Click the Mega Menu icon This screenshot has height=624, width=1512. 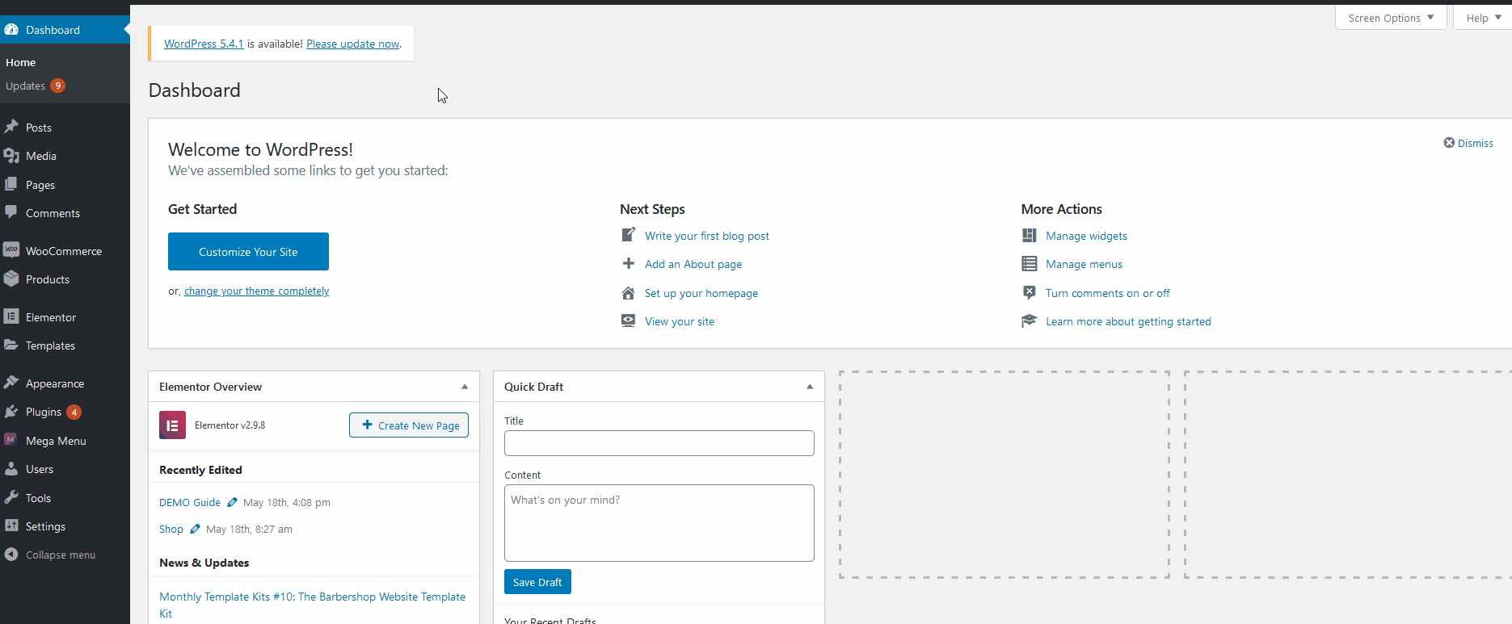point(11,441)
